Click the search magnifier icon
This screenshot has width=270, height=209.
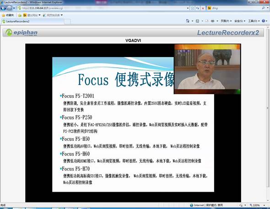click(263, 8)
